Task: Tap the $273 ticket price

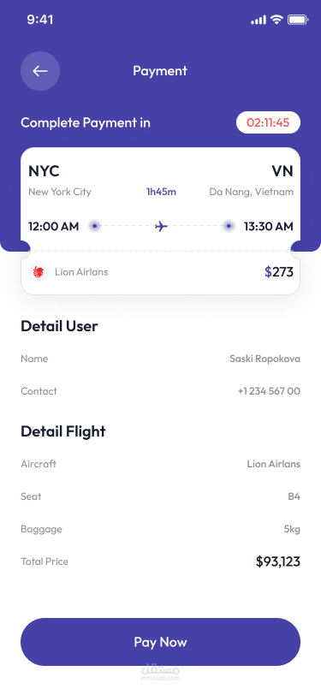Action: pyautogui.click(x=279, y=271)
